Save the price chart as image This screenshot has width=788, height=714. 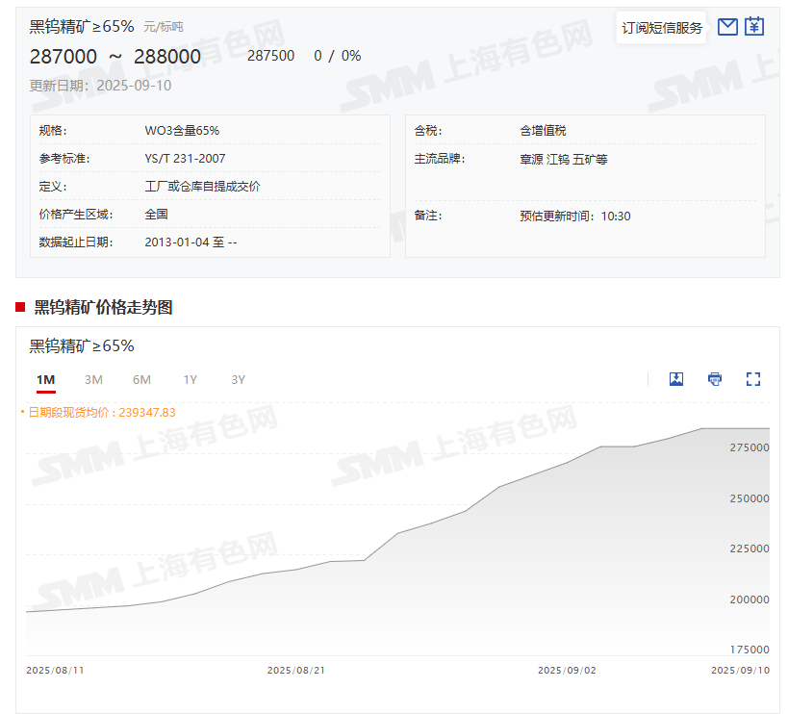coord(676,379)
